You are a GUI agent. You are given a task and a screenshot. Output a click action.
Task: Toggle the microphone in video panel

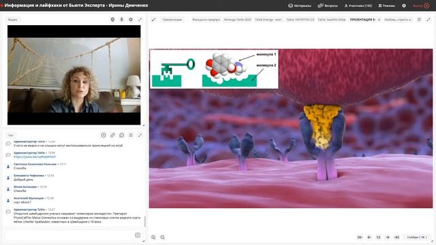coord(121,20)
